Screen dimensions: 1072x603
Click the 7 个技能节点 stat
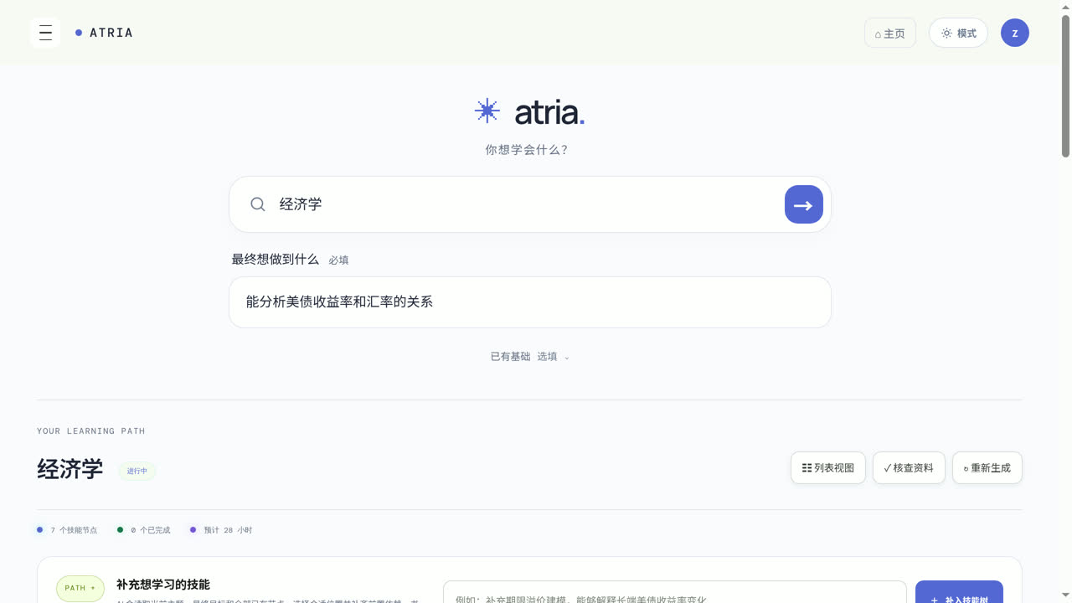coord(67,530)
